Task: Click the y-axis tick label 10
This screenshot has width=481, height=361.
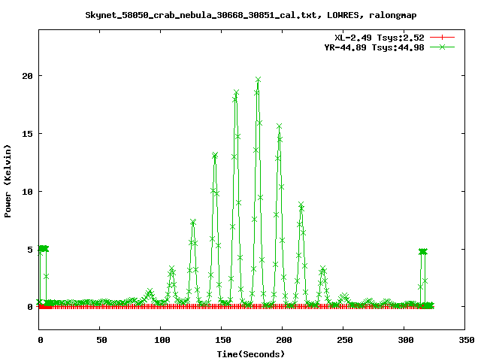Action: [27, 192]
